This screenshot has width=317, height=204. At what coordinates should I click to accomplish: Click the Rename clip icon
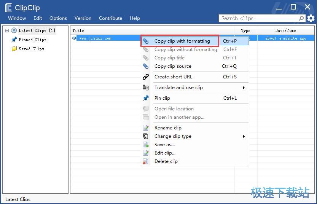146,128
